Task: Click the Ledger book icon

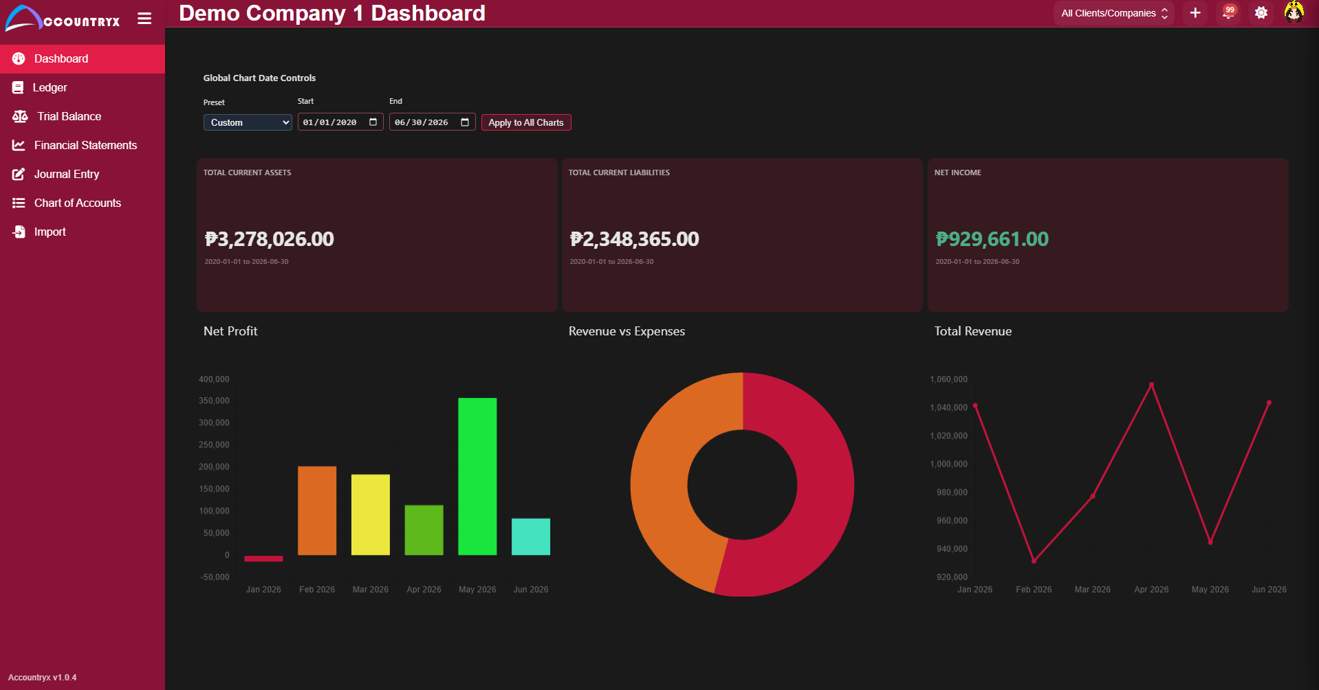Action: (18, 87)
